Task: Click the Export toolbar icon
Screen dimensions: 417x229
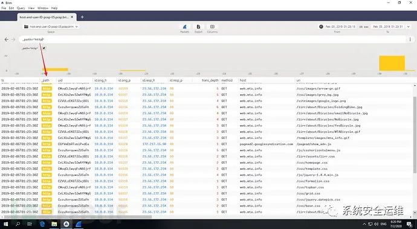Action: pos(198,27)
